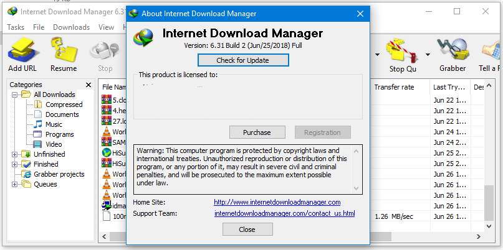The image size is (503, 250).
Task: Open Grabber projects in the categories tree
Action: click(59, 174)
